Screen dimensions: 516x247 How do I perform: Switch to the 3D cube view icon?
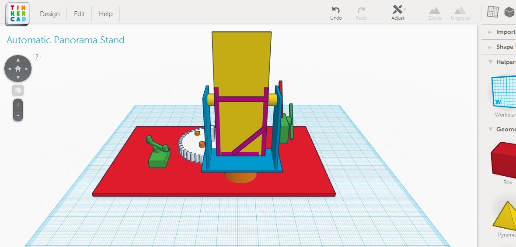pyautogui.click(x=509, y=12)
